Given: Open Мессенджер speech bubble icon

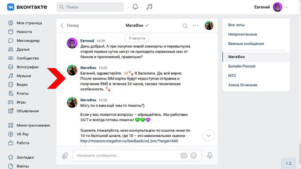Looking at the screenshot, I should click(x=11, y=41).
